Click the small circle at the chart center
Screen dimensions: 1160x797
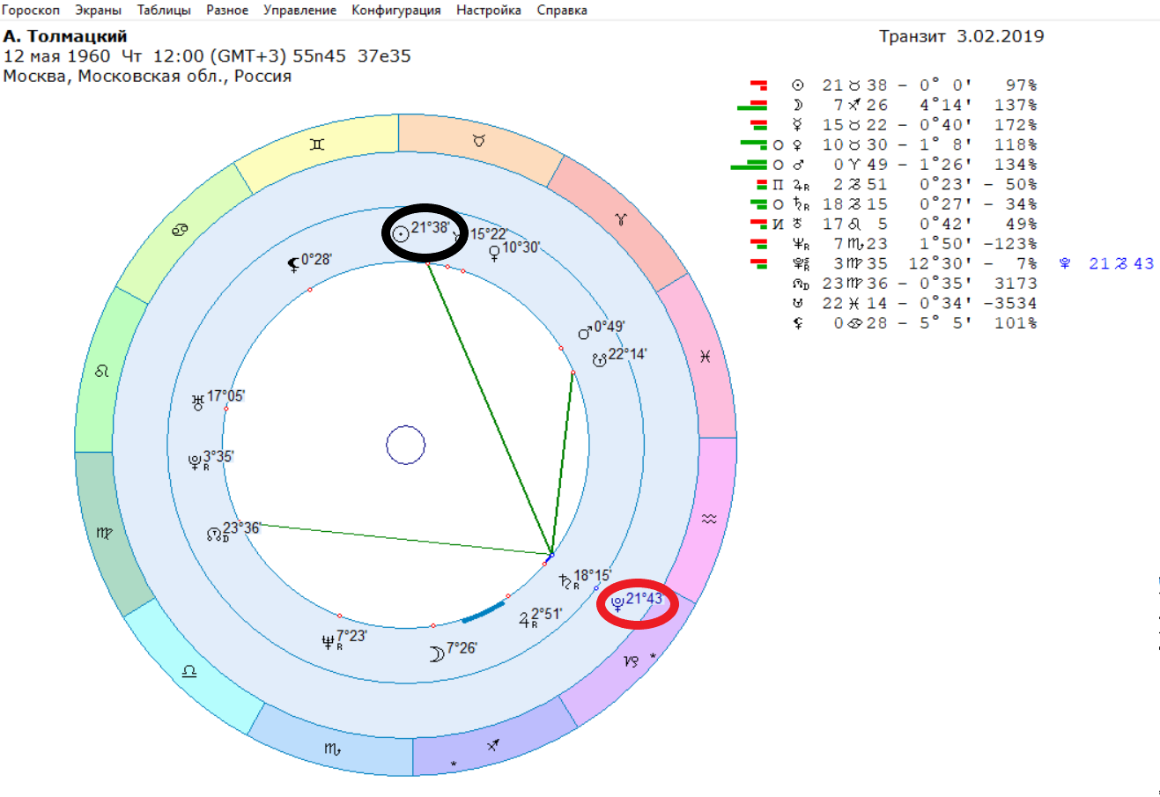[x=406, y=446]
